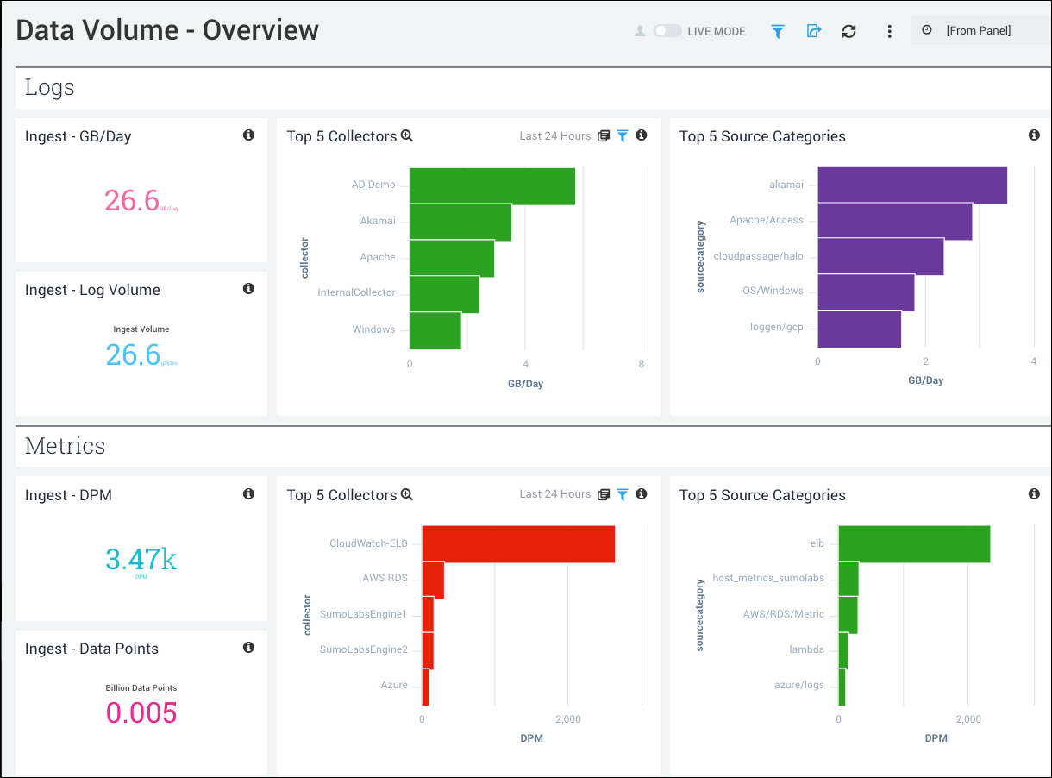Click the magnifier icon beside Metrics Top 5 Collectors

coord(406,494)
